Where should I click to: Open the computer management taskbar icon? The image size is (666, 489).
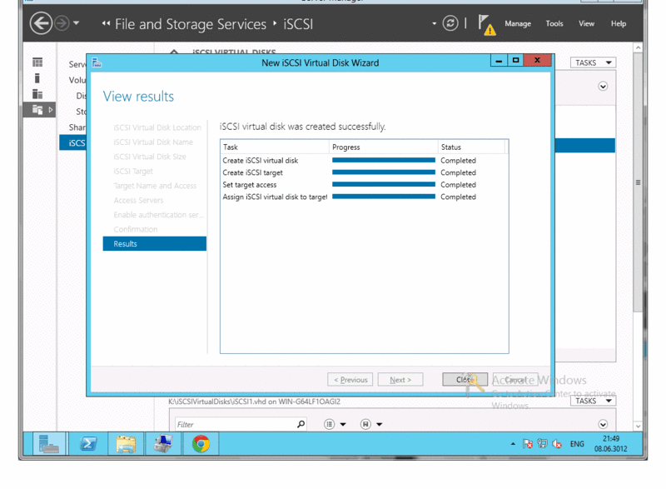pyautogui.click(x=163, y=444)
